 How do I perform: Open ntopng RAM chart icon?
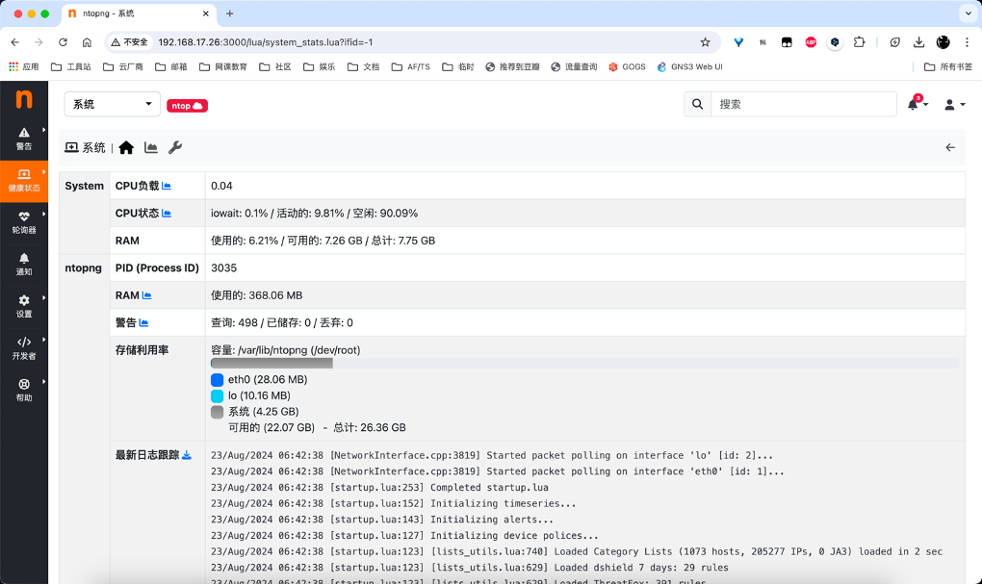click(147, 295)
